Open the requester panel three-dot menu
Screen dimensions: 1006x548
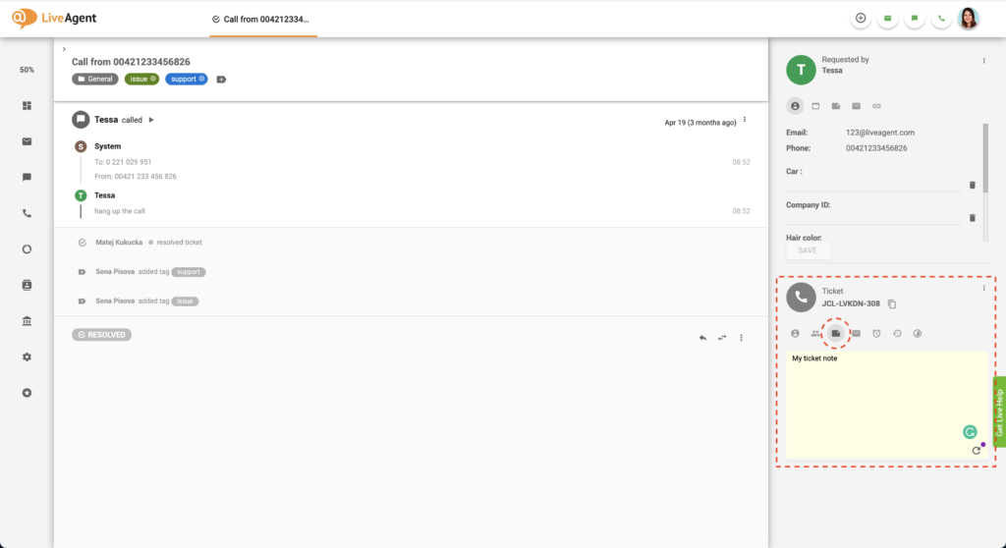[983, 61]
